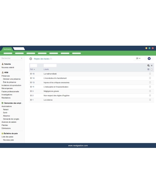156x194 pixels.
Task: Check the L'indiscipline et l'insubordination checkbox
Action: pyautogui.click(x=150, y=87)
